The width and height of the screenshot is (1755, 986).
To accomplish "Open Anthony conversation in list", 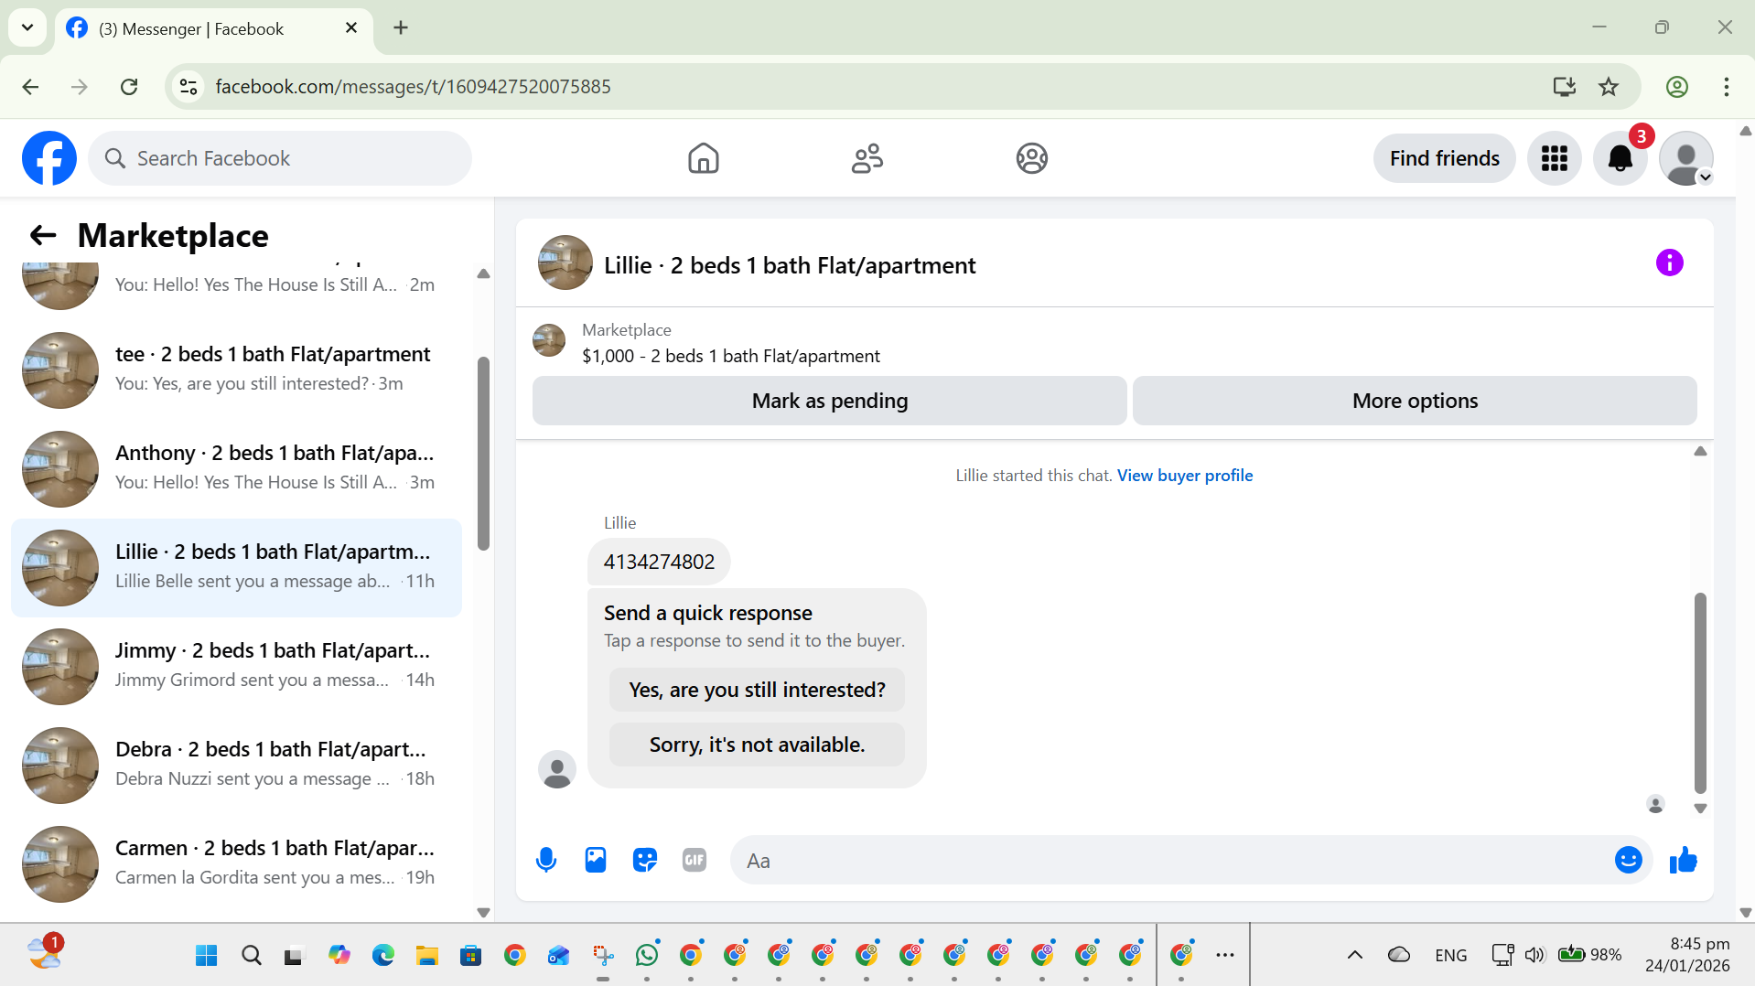I will coord(236,468).
